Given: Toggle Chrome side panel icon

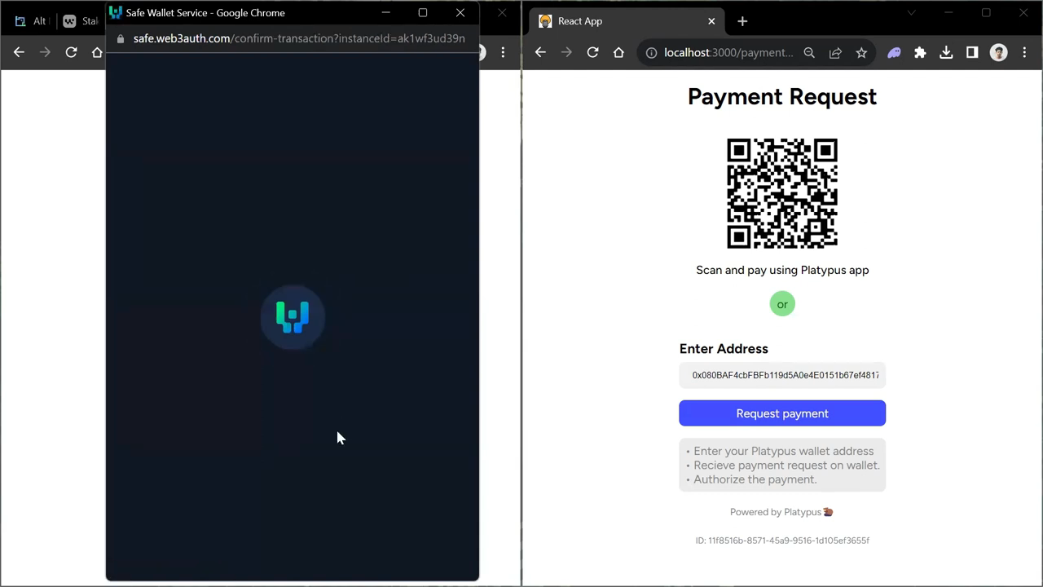Looking at the screenshot, I should (x=972, y=52).
